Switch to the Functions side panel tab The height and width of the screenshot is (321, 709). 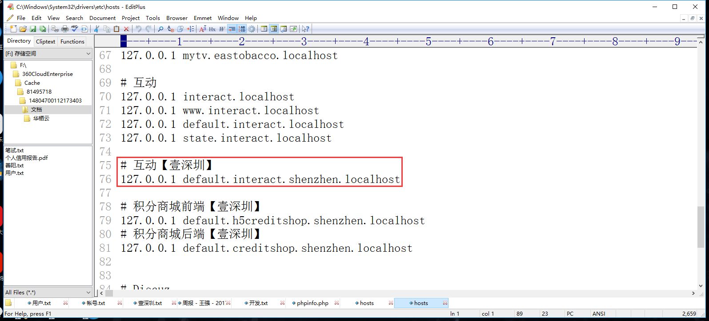[x=72, y=41]
